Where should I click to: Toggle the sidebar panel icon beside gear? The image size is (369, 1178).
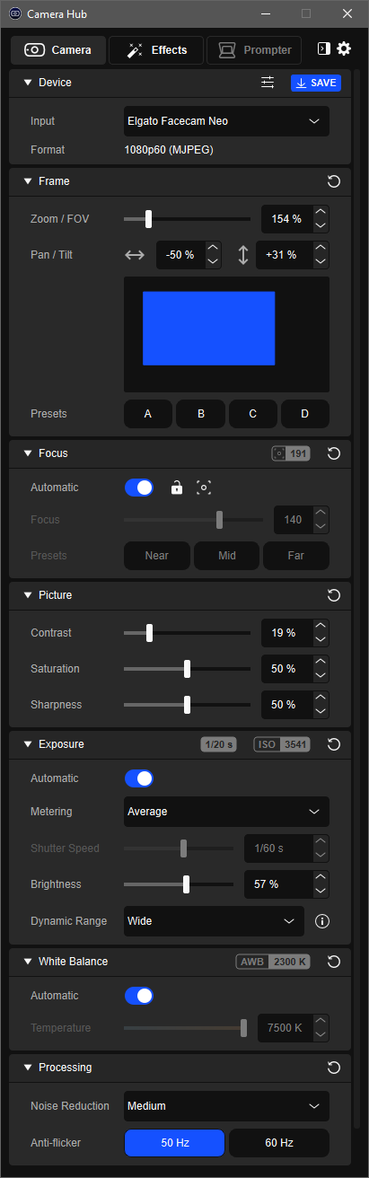(324, 49)
